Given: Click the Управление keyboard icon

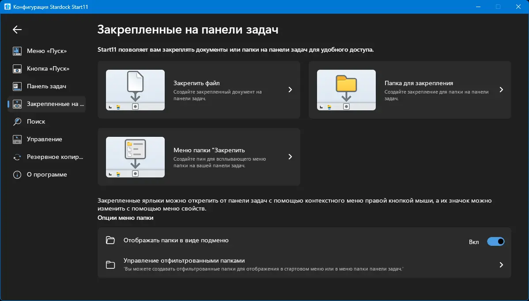Looking at the screenshot, I should point(17,139).
